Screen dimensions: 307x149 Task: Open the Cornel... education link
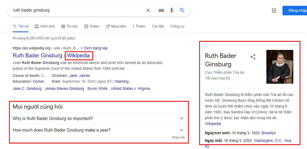pos(40,81)
